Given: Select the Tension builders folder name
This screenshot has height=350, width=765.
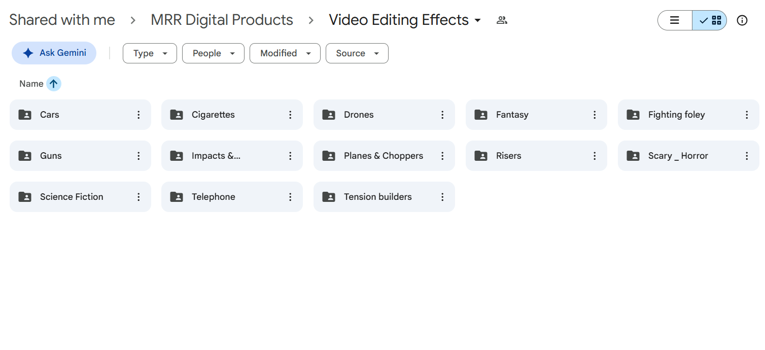Looking at the screenshot, I should point(378,197).
